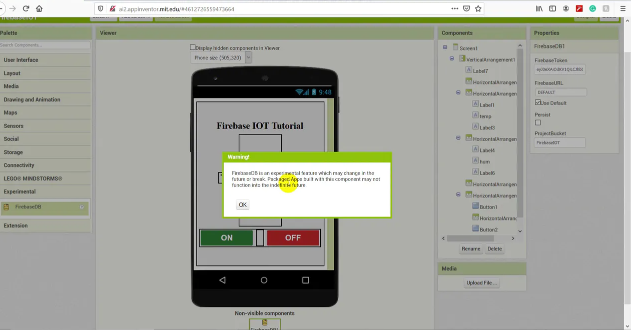Select Button2 in the component tree

[x=488, y=229]
